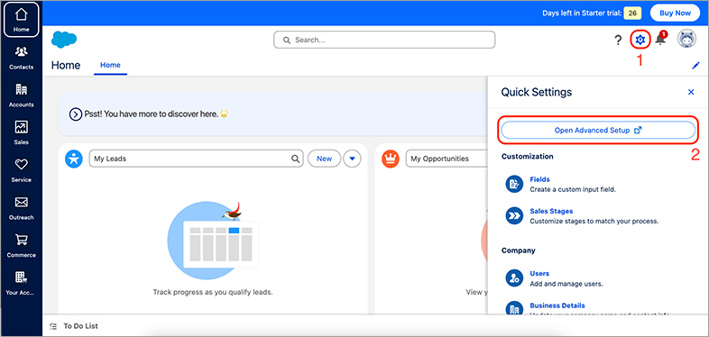Click the Company section heading
The width and height of the screenshot is (709, 337).
(518, 250)
